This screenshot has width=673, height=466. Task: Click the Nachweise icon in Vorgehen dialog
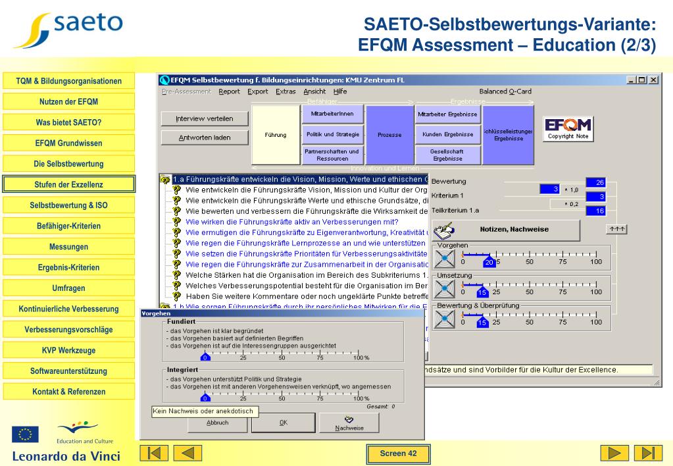click(349, 419)
